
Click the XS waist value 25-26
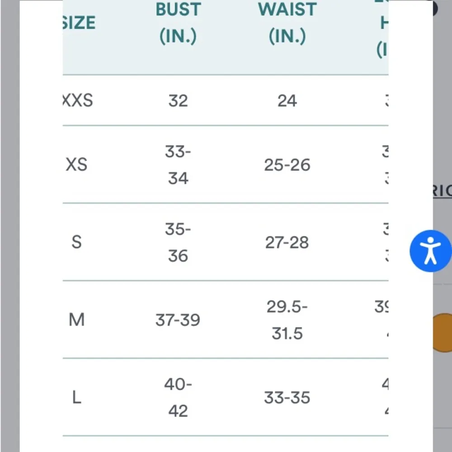(287, 165)
